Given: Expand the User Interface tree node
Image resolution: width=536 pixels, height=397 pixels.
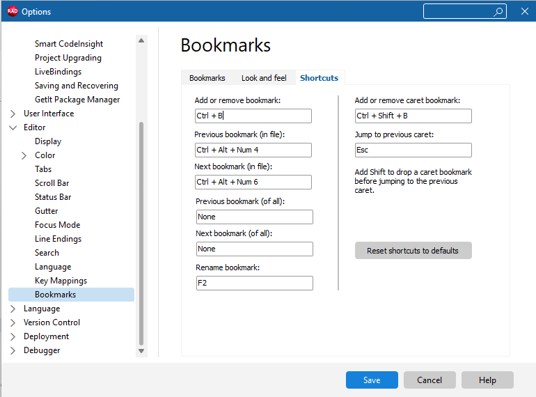Looking at the screenshot, I should (13, 114).
